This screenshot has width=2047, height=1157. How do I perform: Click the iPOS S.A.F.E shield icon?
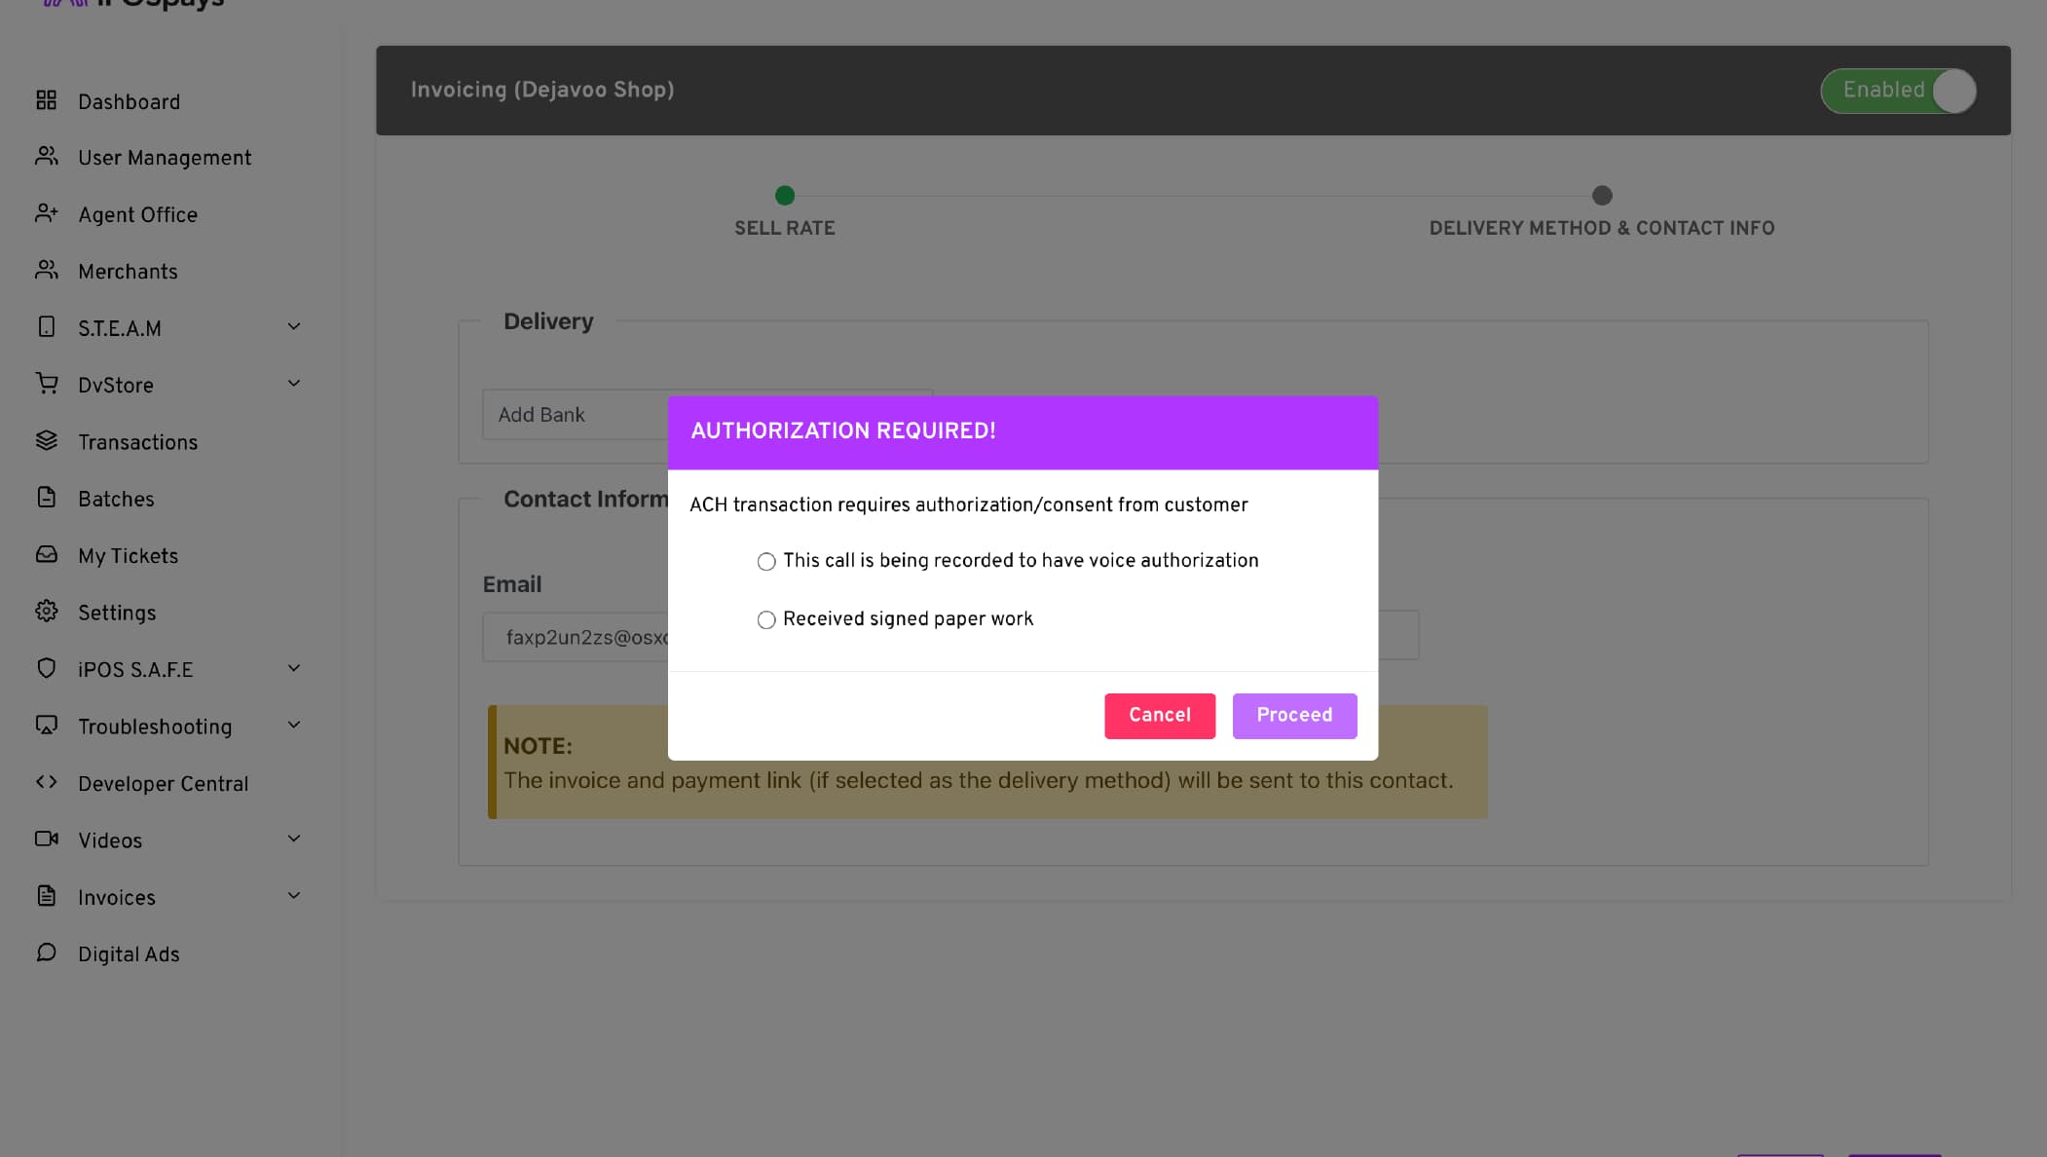(46, 668)
